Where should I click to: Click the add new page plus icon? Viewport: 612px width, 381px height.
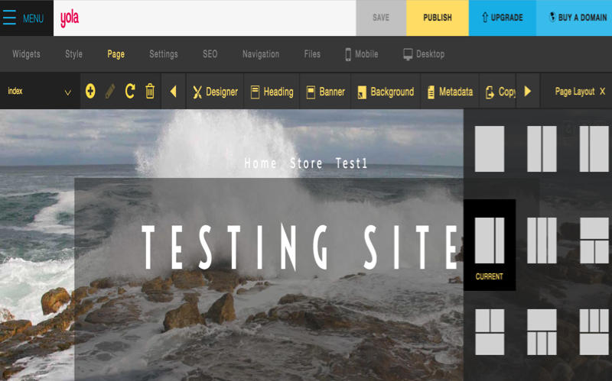pyautogui.click(x=90, y=92)
